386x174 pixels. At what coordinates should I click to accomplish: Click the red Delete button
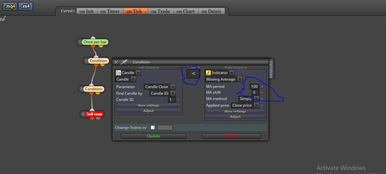click(x=232, y=136)
